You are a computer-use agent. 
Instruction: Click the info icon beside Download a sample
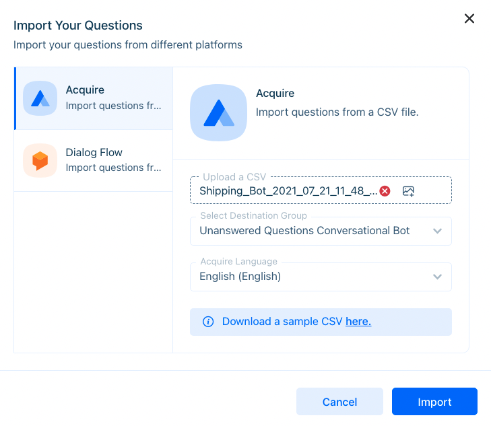208,322
